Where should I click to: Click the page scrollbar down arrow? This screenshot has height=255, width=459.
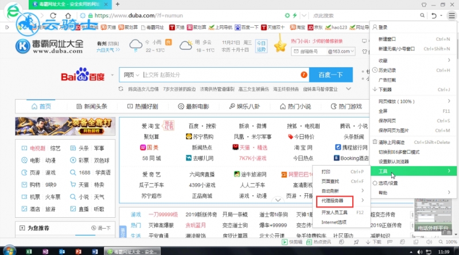[456, 235]
